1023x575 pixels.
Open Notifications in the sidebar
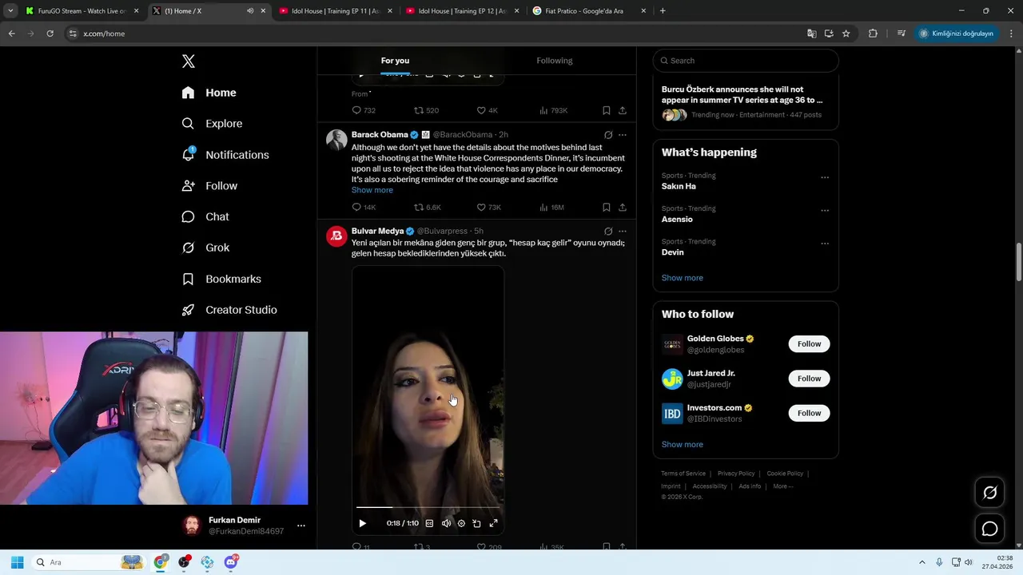pyautogui.click(x=225, y=155)
